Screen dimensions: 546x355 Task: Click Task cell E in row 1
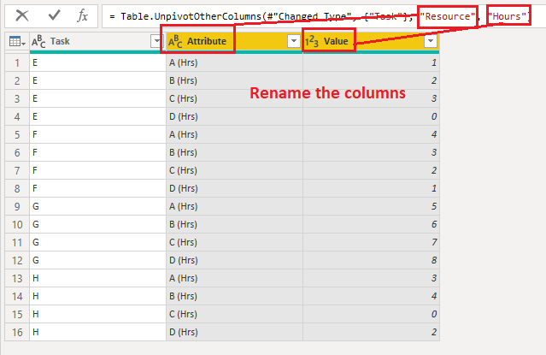click(x=98, y=62)
